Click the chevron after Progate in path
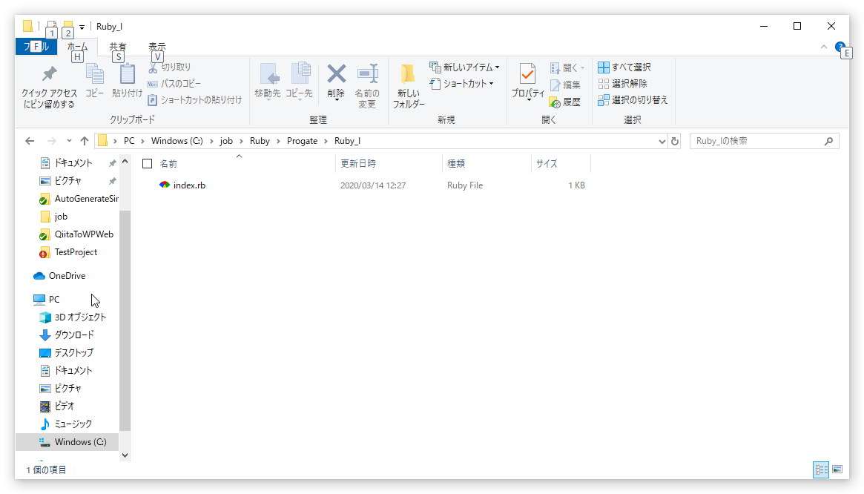This screenshot has height=494, width=864. coord(326,141)
